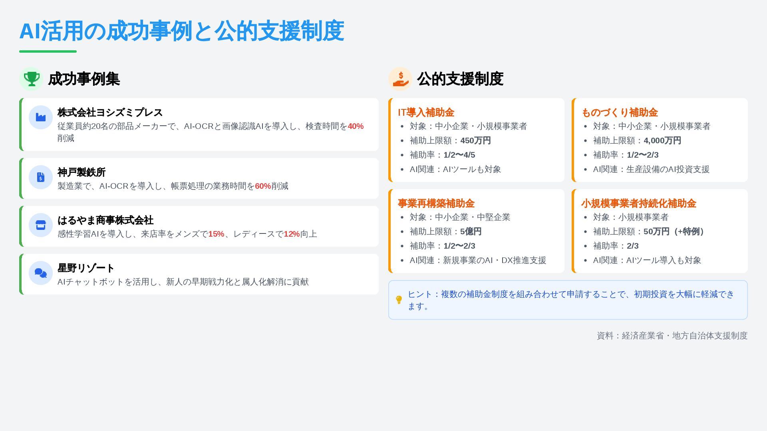Click the 450万円 subsidy limit text
This screenshot has height=431, width=767.
pyautogui.click(x=475, y=141)
